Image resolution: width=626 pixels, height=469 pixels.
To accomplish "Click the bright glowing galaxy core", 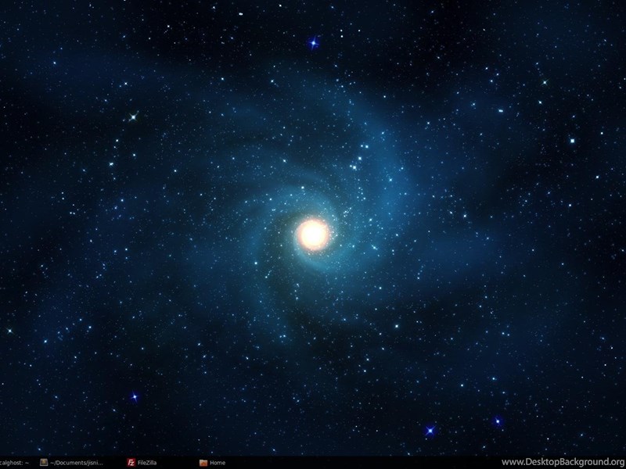I will click(x=313, y=234).
